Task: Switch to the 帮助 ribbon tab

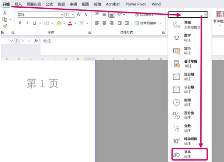Action: pos(97,4)
